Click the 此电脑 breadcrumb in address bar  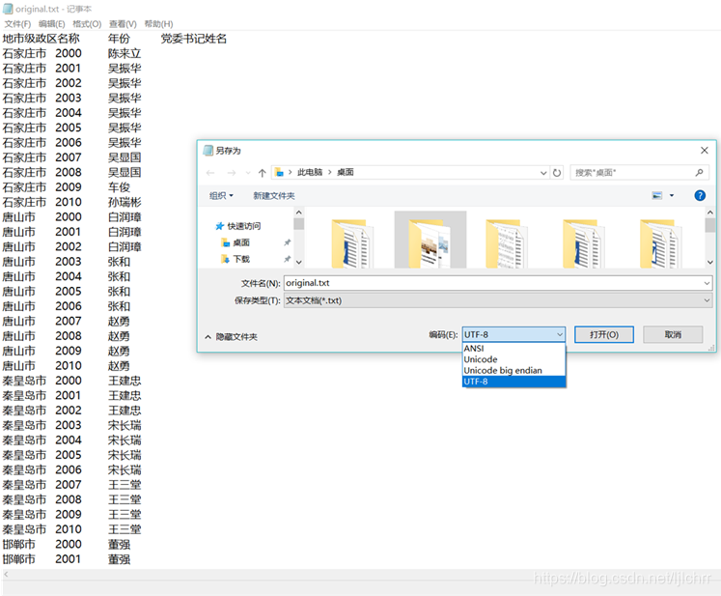pyautogui.click(x=310, y=172)
